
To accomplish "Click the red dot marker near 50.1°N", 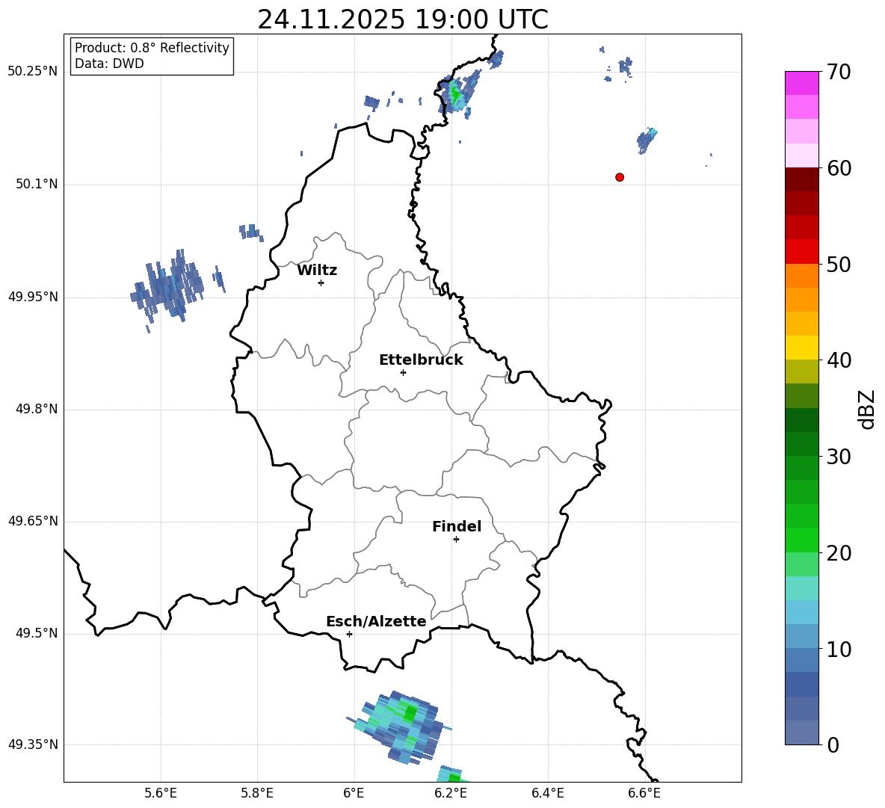I will 620,177.
